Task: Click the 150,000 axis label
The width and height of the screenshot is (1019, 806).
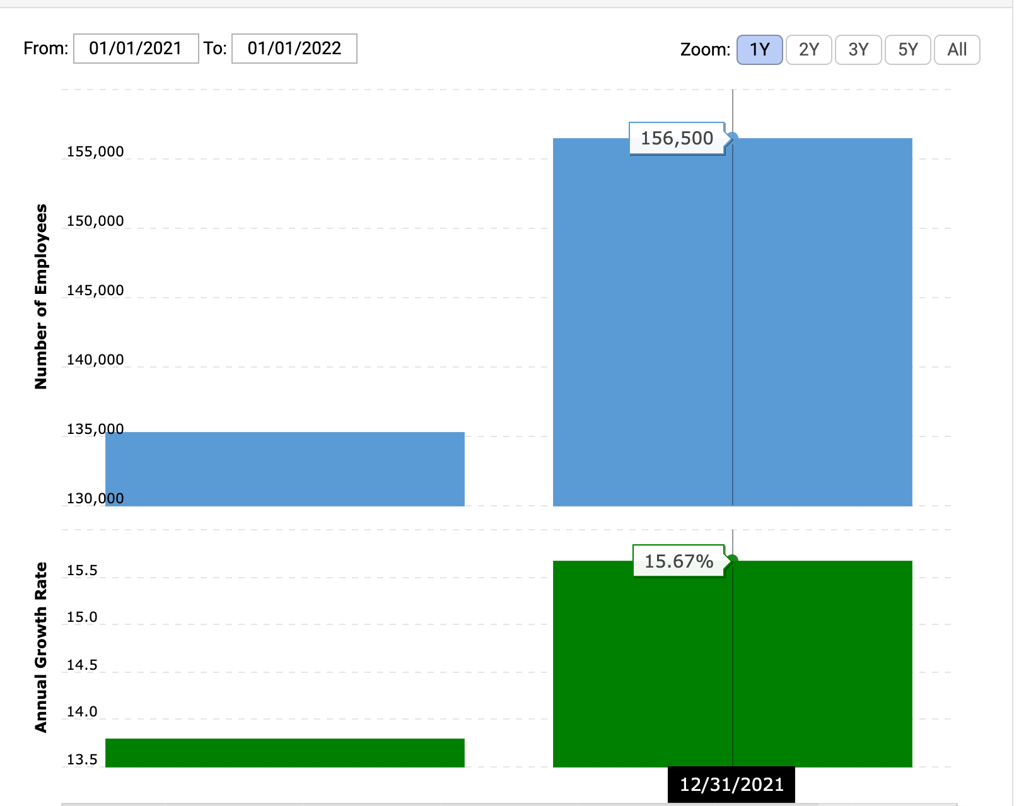Action: tap(95, 221)
